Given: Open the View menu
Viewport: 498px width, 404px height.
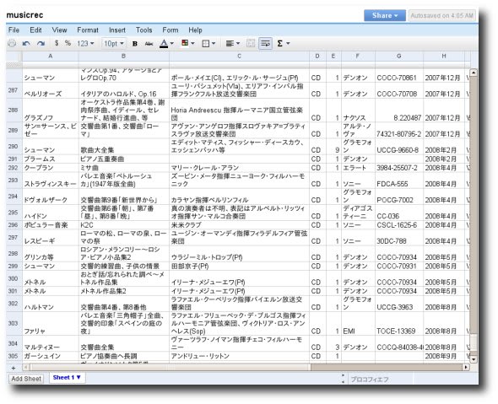Looking at the screenshot, I should tap(59, 30).
